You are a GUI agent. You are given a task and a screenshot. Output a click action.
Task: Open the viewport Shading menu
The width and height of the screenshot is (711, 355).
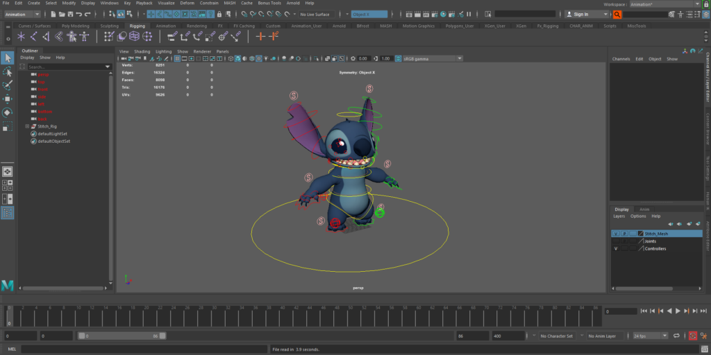pos(142,51)
